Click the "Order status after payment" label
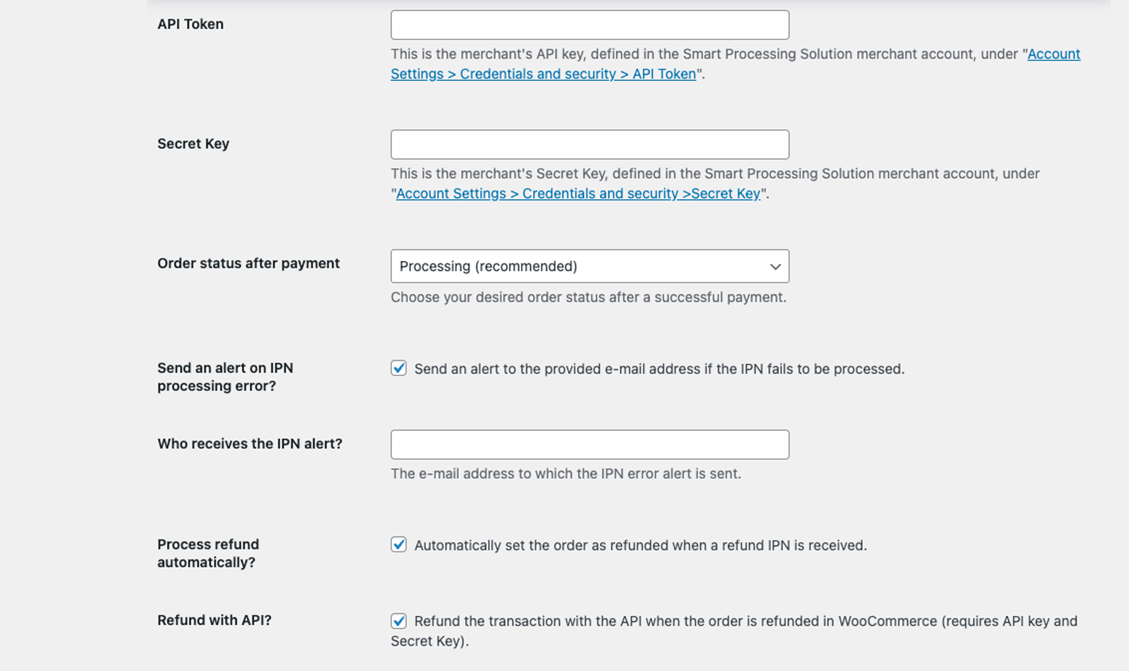The width and height of the screenshot is (1129, 671). (x=248, y=263)
